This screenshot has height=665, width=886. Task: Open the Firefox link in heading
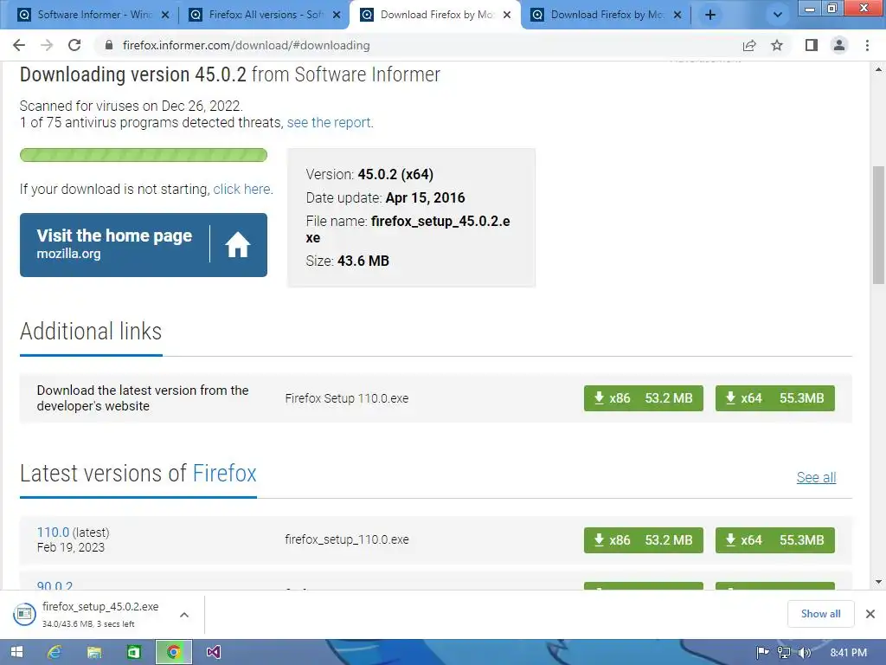pos(224,474)
